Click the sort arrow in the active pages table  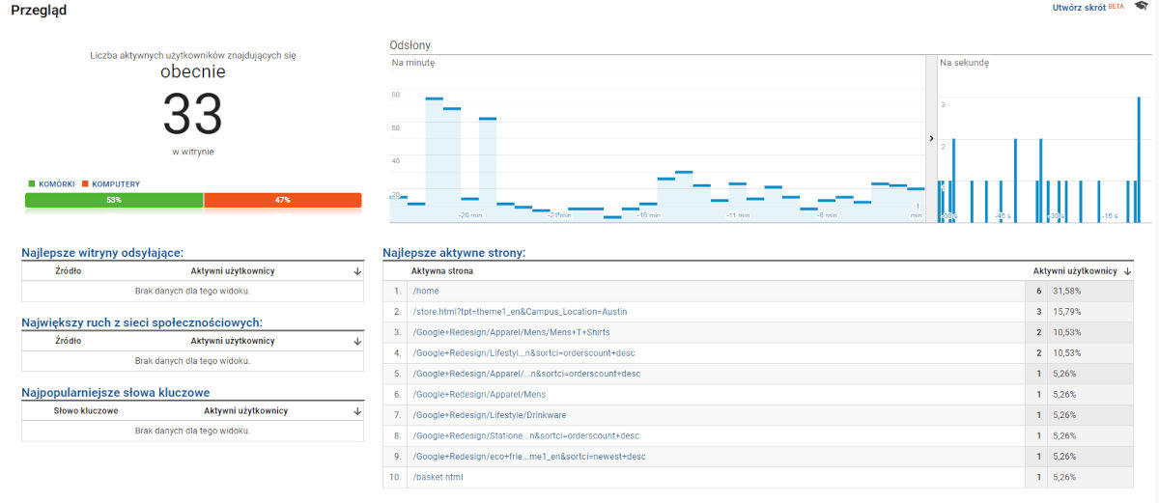pos(1128,272)
